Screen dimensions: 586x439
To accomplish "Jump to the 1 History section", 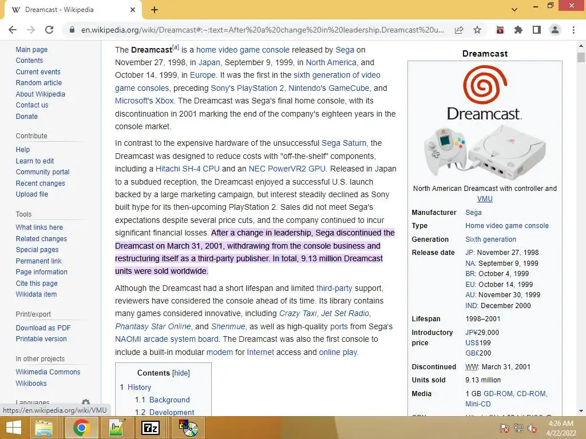I will coord(139,387).
